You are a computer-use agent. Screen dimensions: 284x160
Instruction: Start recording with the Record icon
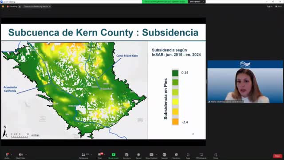[138, 156]
